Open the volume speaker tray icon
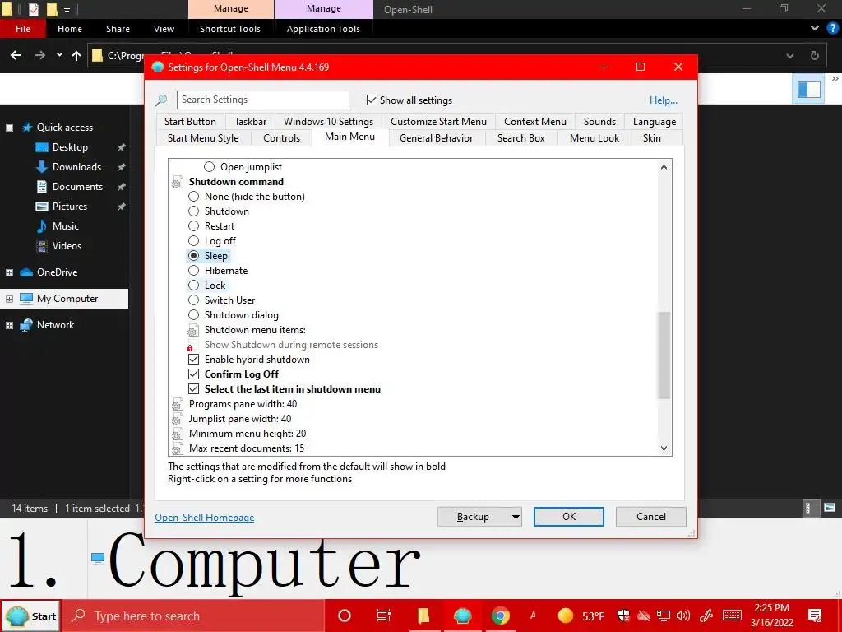Image resolution: width=842 pixels, height=632 pixels. pos(683,616)
